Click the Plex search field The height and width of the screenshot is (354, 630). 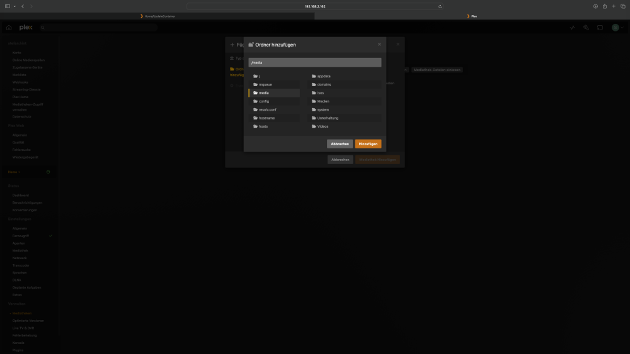pyautogui.click(x=98, y=27)
